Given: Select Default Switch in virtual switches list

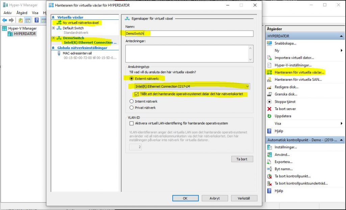Looking at the screenshot, I should point(73,28).
